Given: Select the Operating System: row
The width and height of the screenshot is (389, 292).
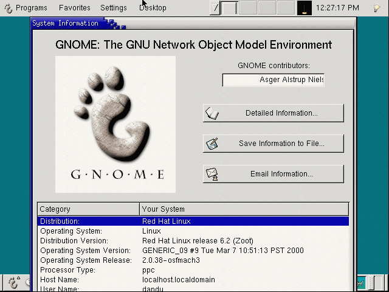Looking at the screenshot, I should [193, 231].
